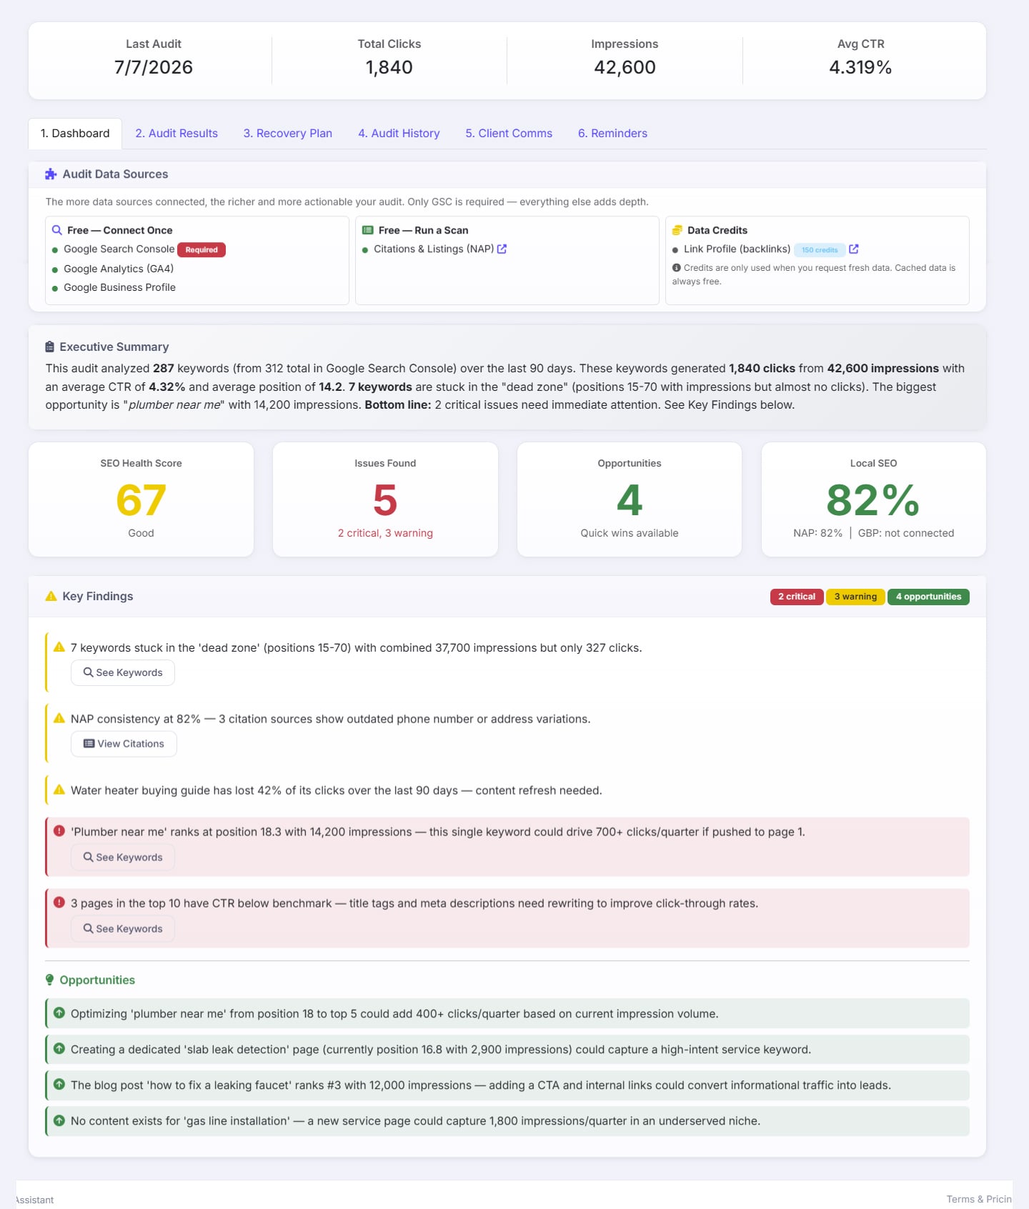Click the Impressions value 42,600
This screenshot has width=1029, height=1209.
tap(625, 67)
